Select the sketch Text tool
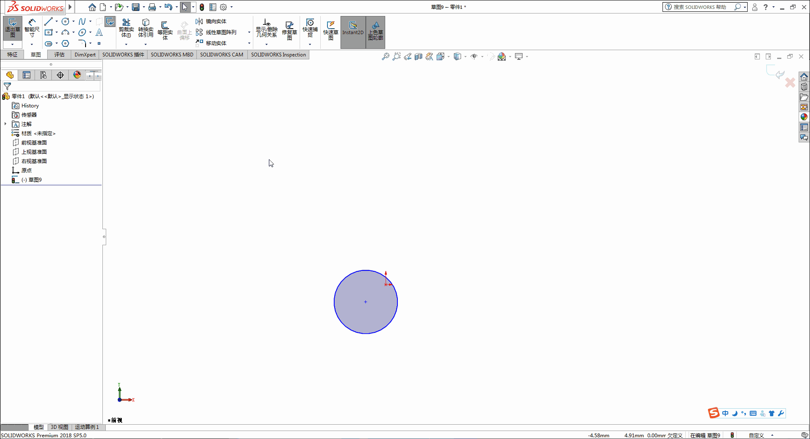The height and width of the screenshot is (439, 810). click(x=99, y=32)
